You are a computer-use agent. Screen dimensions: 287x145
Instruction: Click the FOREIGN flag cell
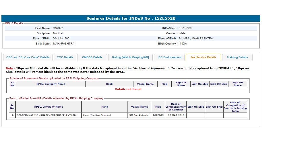(x=158, y=115)
